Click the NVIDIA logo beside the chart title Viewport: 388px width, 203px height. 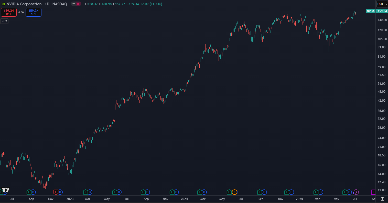tap(3, 4)
